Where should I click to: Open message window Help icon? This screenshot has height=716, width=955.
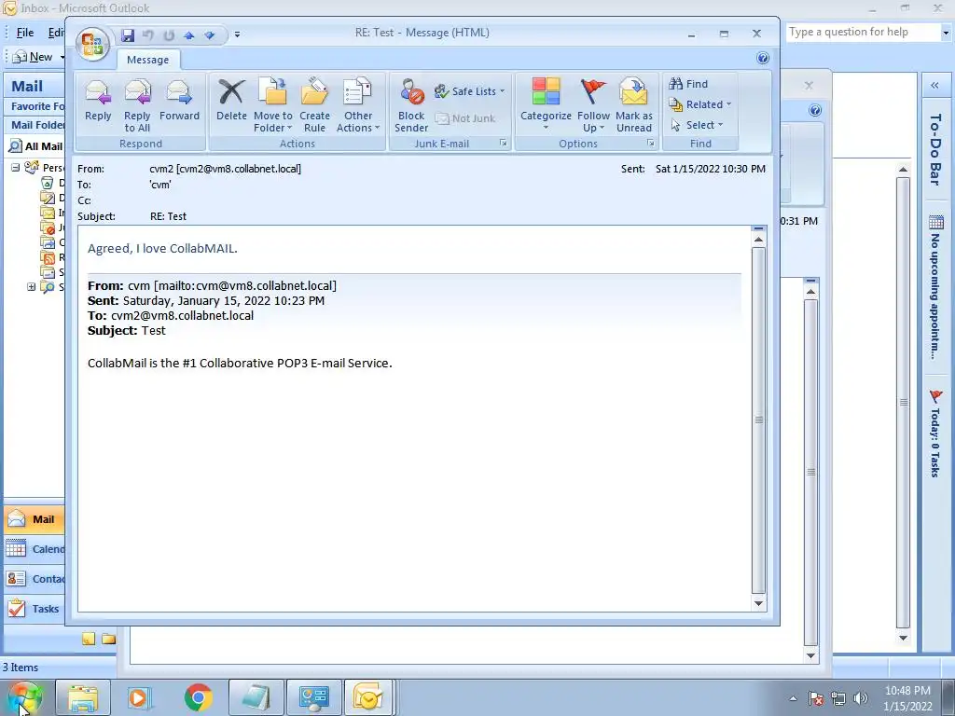pos(763,58)
